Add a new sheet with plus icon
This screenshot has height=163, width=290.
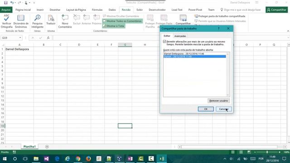tap(47, 147)
